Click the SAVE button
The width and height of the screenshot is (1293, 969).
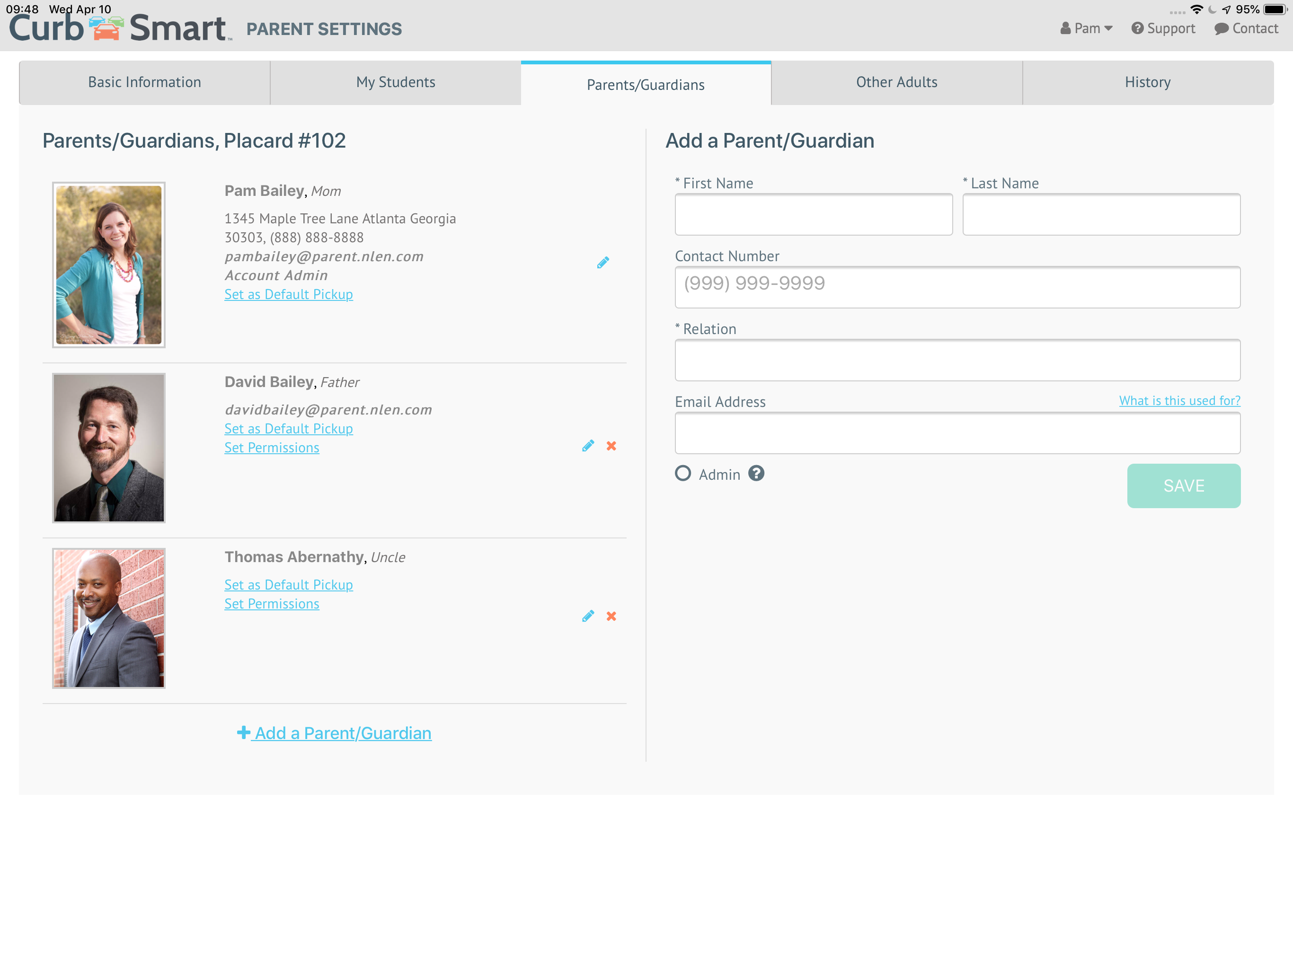point(1184,485)
